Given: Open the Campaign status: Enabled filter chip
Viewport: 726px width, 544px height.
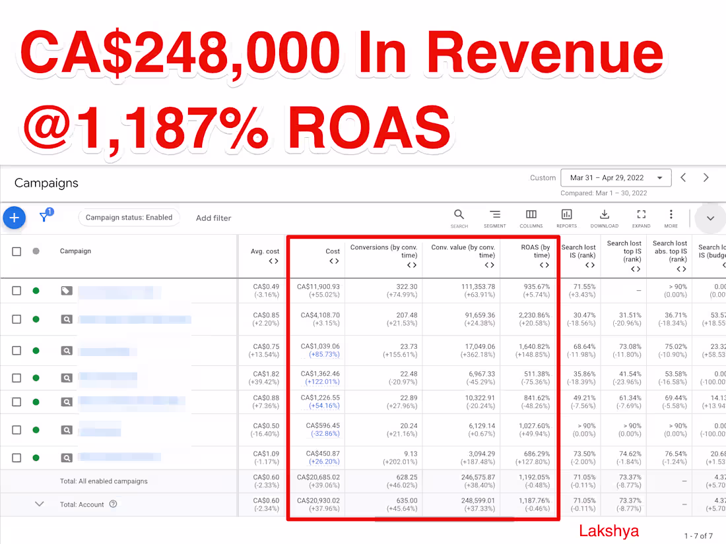Looking at the screenshot, I should [129, 218].
